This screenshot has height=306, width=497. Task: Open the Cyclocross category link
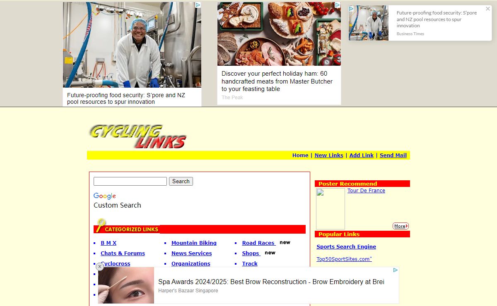116,264
